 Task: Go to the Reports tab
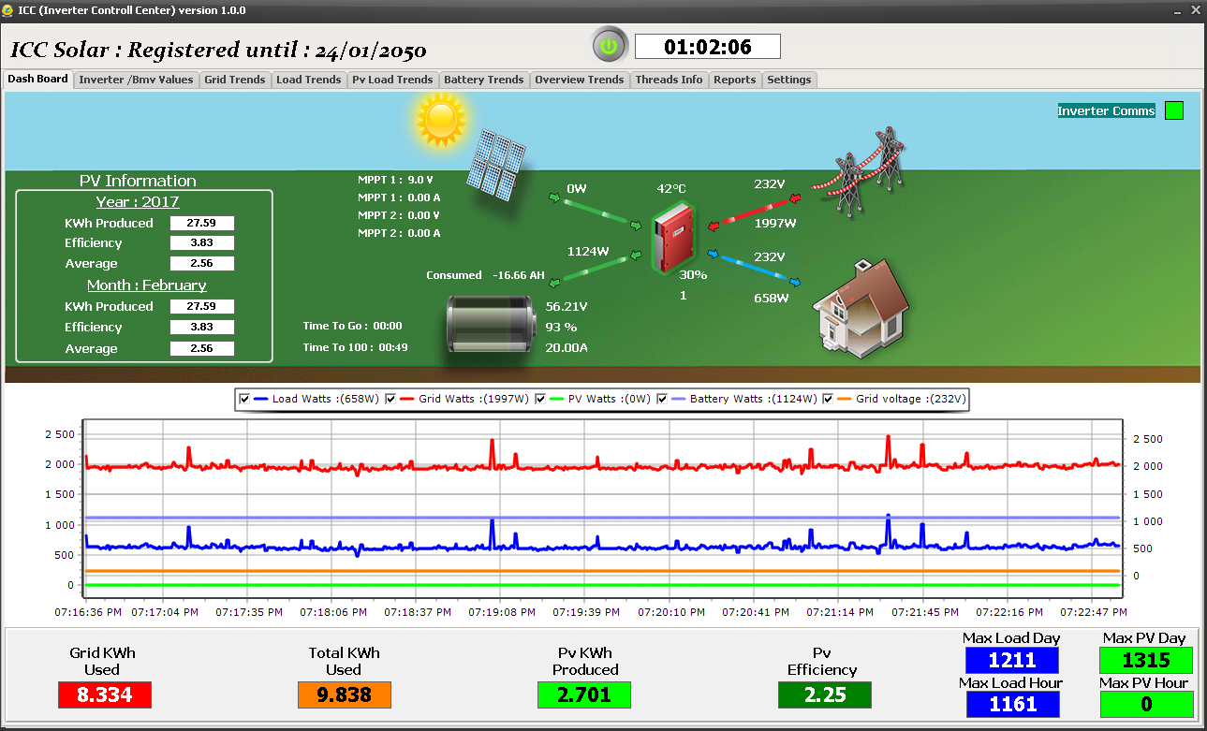tap(734, 80)
